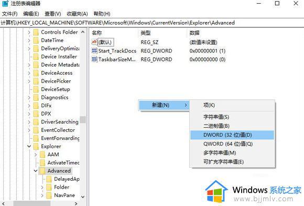Viewport: 304px width, 206px height.
Task: Click the EventForwarding folder icon
Action: pos(36,138)
